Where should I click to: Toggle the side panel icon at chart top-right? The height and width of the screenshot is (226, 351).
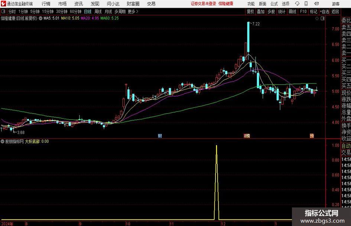click(x=322, y=19)
